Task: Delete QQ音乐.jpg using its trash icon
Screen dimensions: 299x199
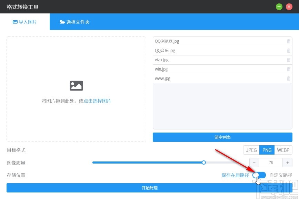Action: pos(289,50)
